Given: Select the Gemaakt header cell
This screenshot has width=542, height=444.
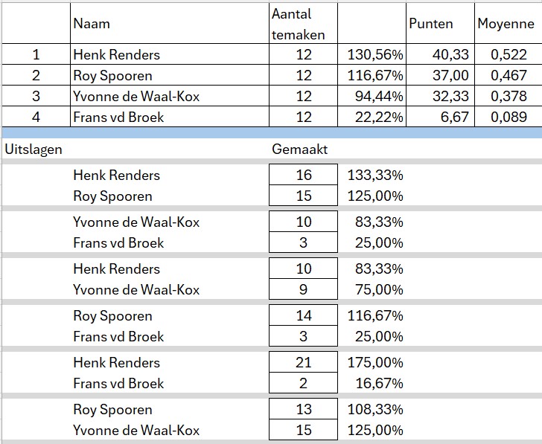Looking at the screenshot, I should pyautogui.click(x=303, y=149).
